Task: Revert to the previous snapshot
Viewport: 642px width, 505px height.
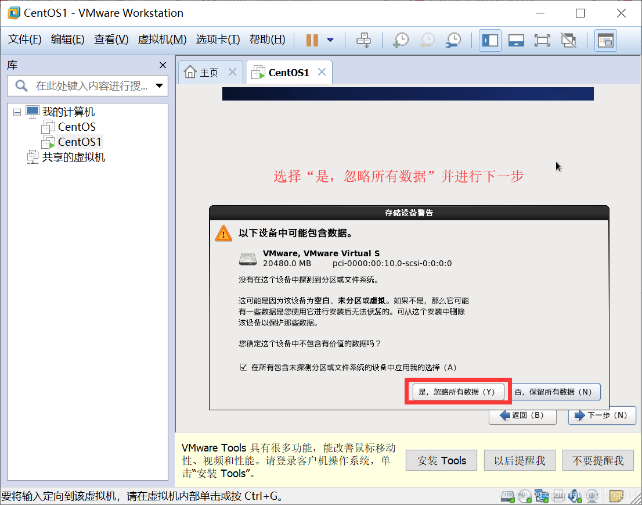Action: point(427,40)
